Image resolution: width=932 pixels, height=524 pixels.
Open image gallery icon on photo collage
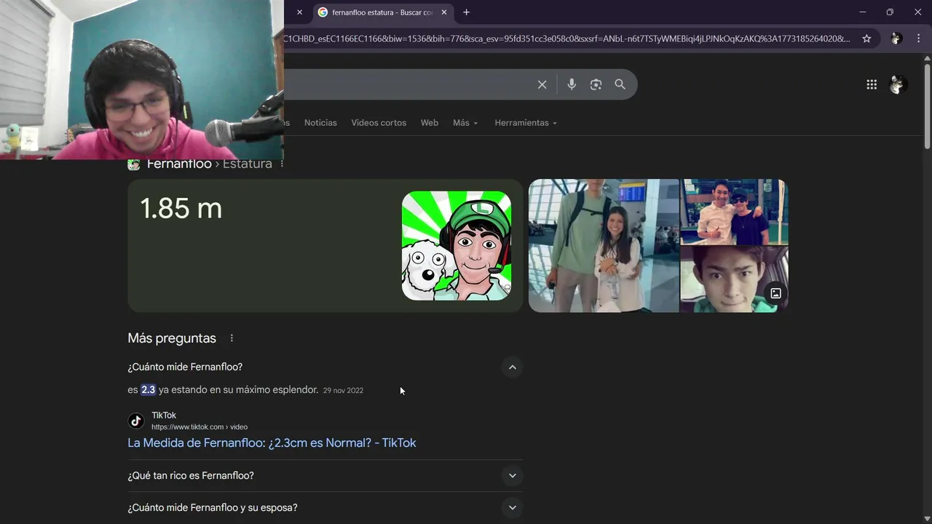775,293
